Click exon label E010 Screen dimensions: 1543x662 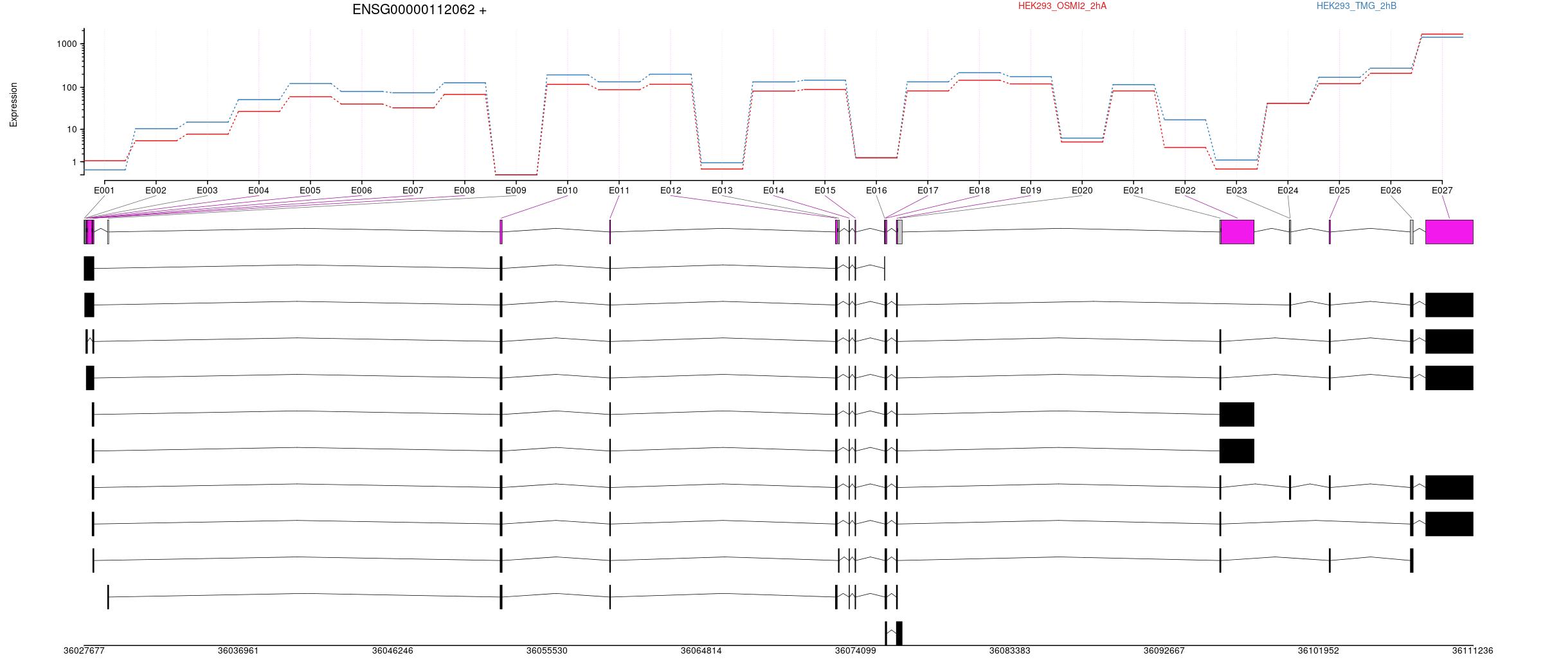pyautogui.click(x=567, y=190)
